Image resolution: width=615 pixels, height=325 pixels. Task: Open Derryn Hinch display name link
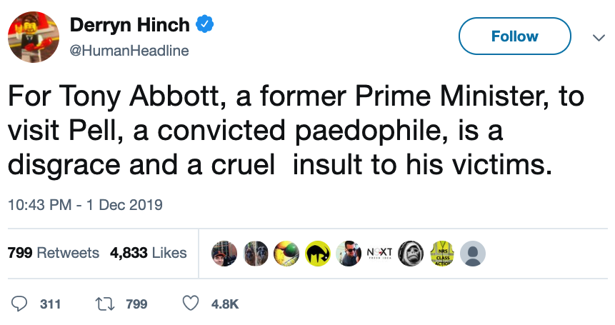129,26
